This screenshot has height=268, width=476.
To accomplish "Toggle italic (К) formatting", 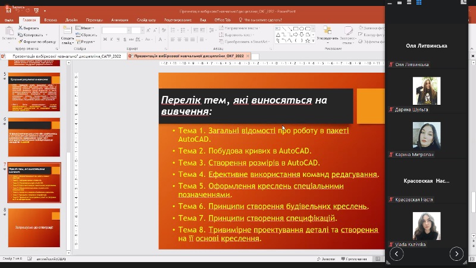I will coord(111,39).
